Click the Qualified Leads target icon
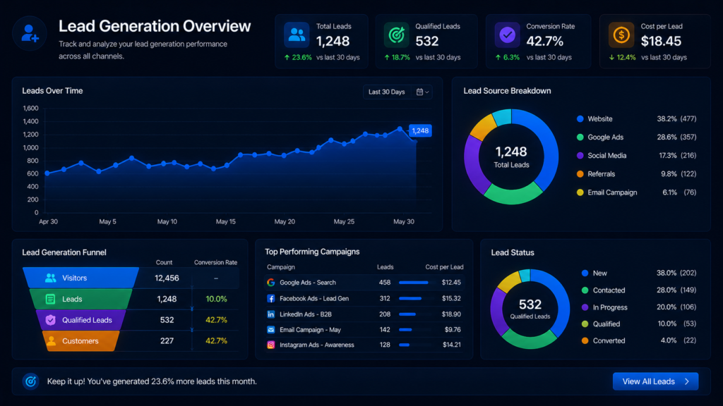 396,35
